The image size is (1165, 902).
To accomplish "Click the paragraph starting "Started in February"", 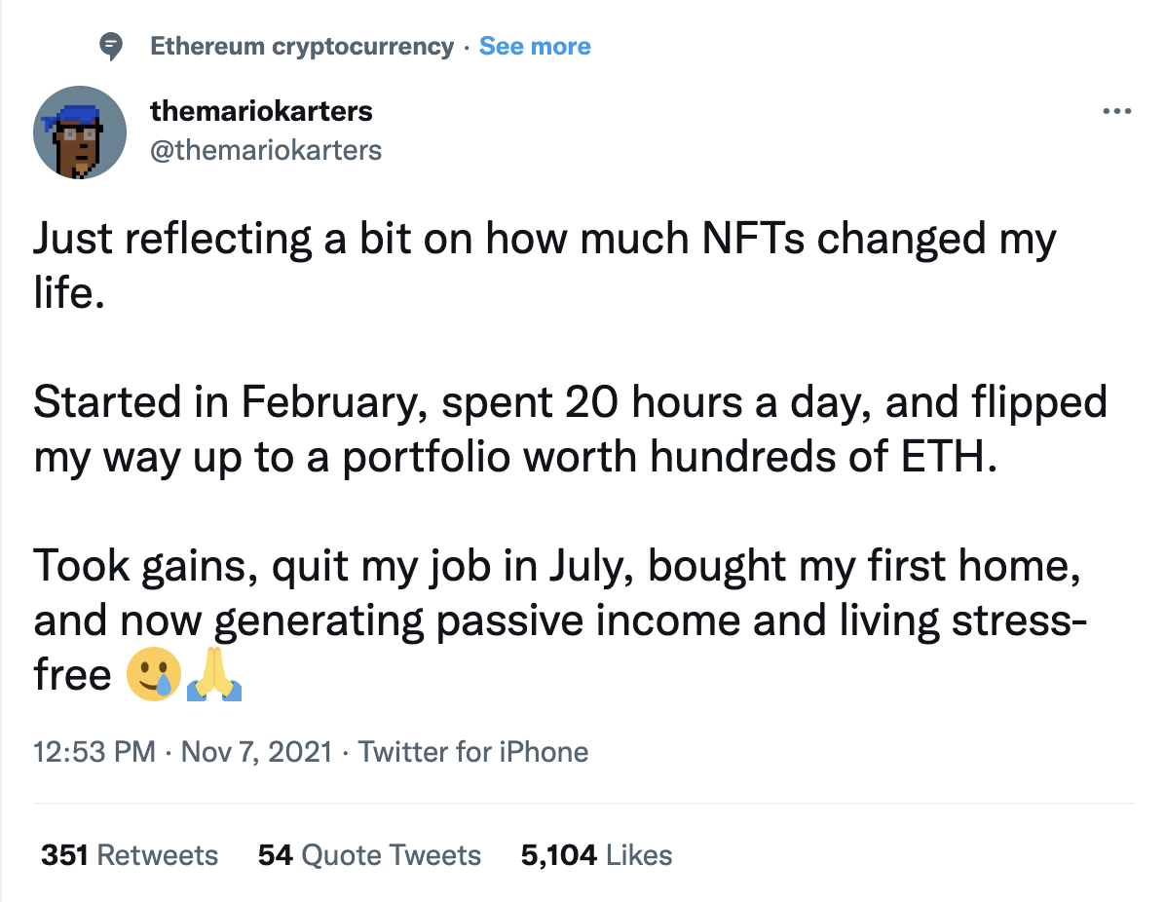I will (570, 429).
